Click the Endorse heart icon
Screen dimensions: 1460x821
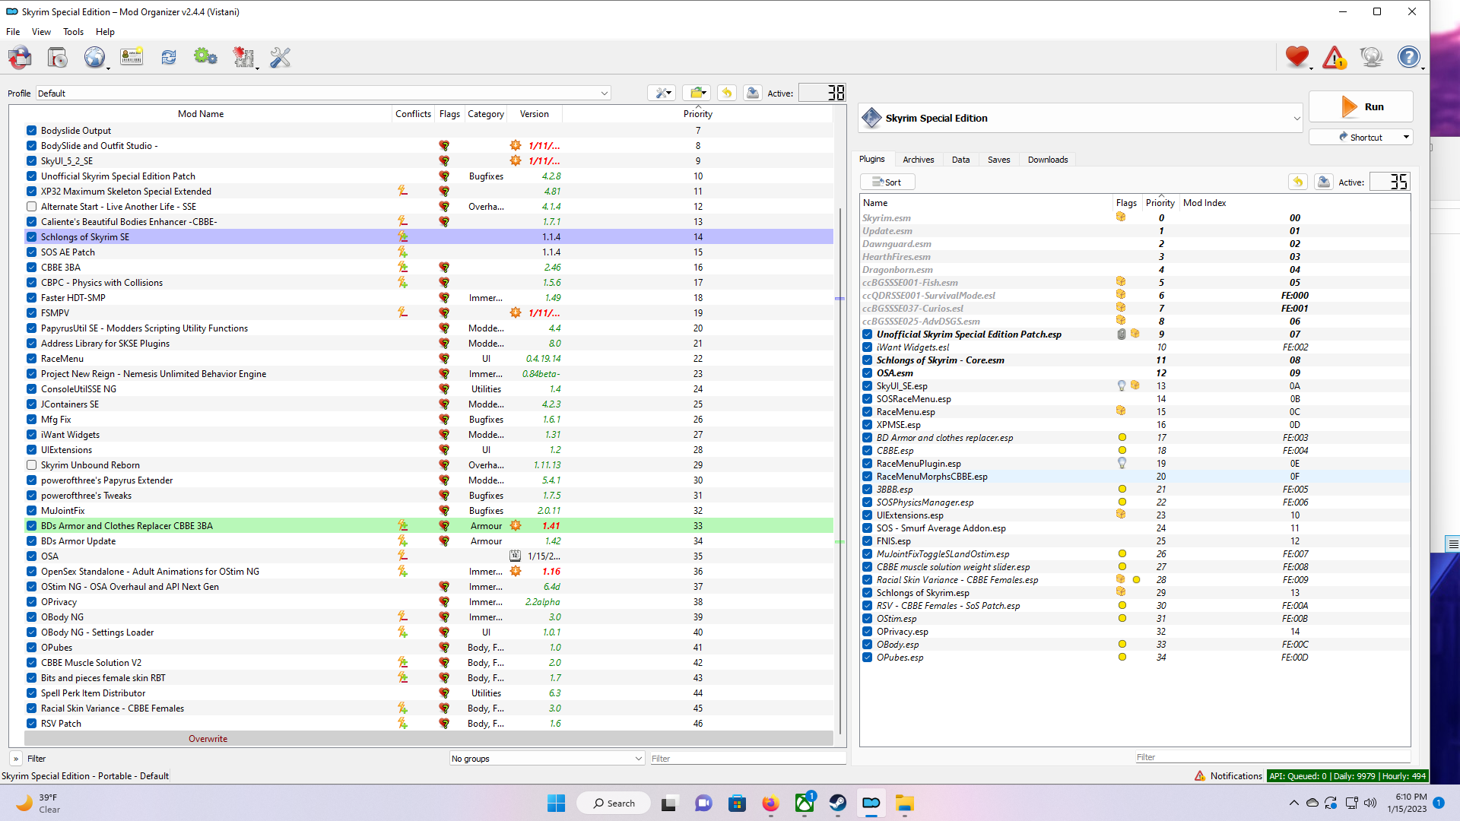pos(1297,57)
